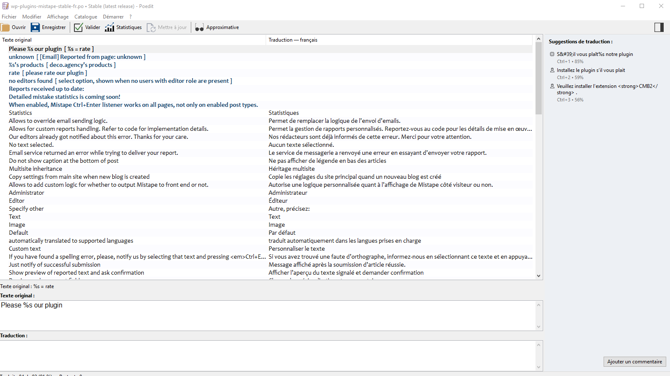Select row '%s's products'
Viewport: 670px width, 376px height.
coord(267,65)
